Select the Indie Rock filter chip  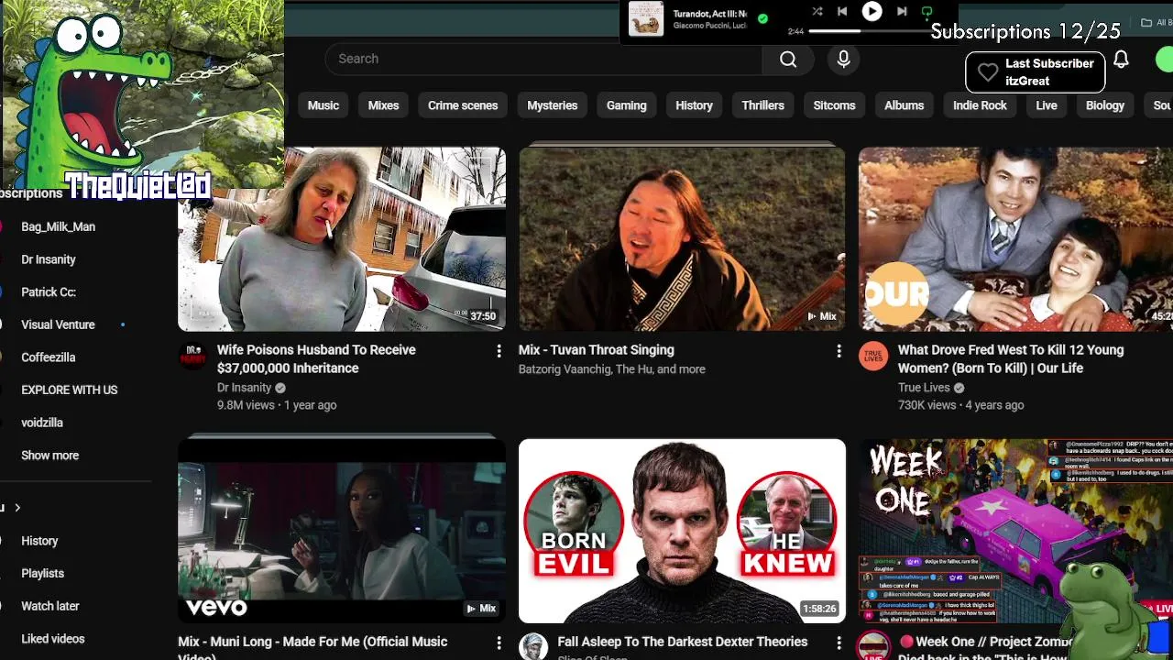pyautogui.click(x=980, y=105)
